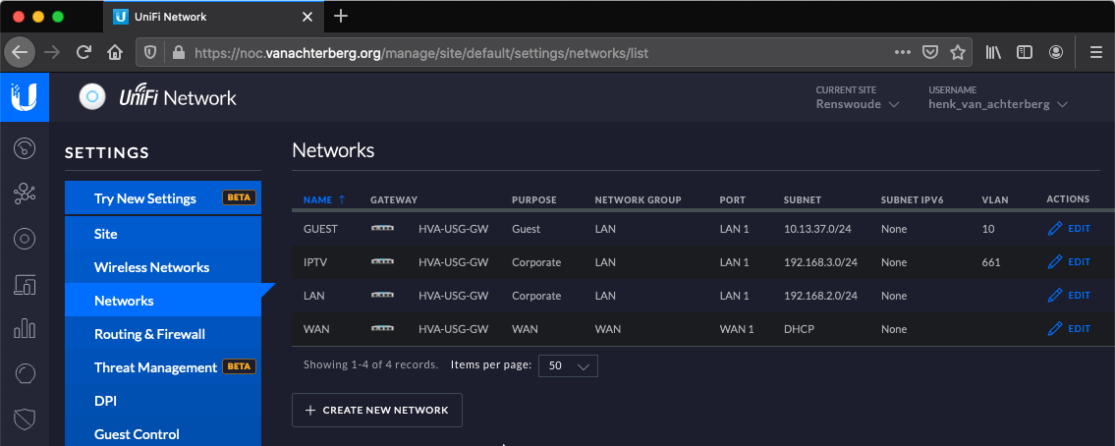Open the Devices circle sidebar icon
1115x446 pixels.
25,239
